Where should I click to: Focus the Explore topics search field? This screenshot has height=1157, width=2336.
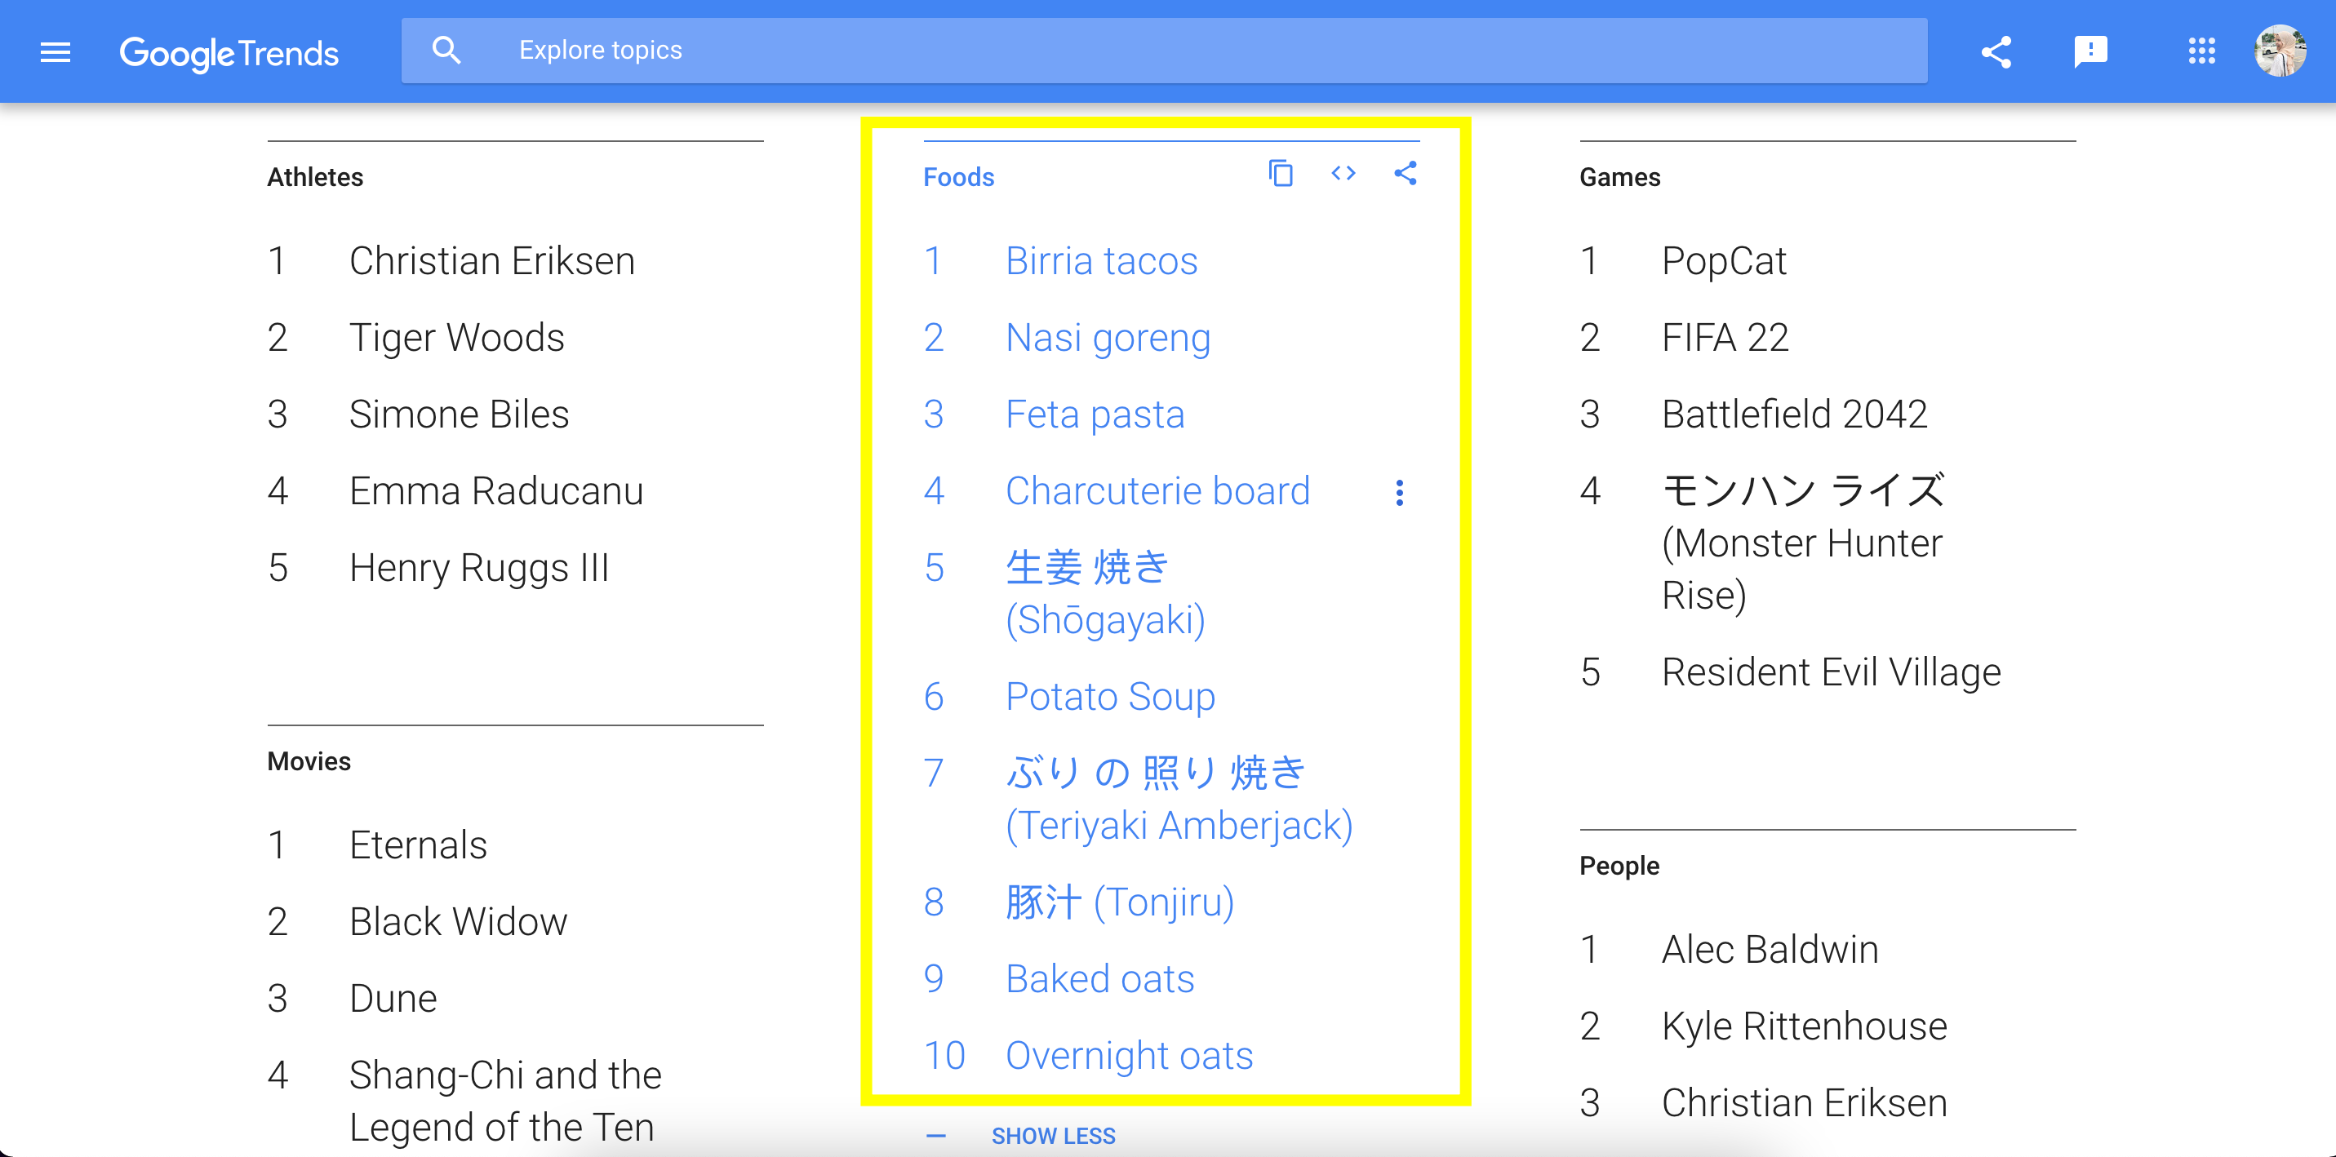coord(1165,51)
